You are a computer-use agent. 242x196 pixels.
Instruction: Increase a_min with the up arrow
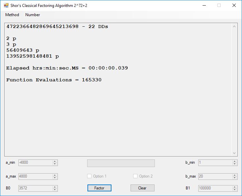55,161
